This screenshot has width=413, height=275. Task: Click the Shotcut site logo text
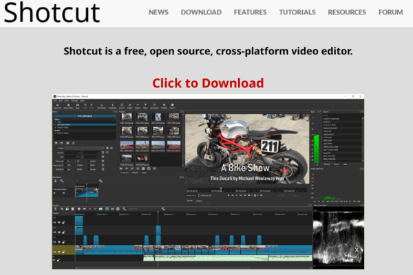52,12
